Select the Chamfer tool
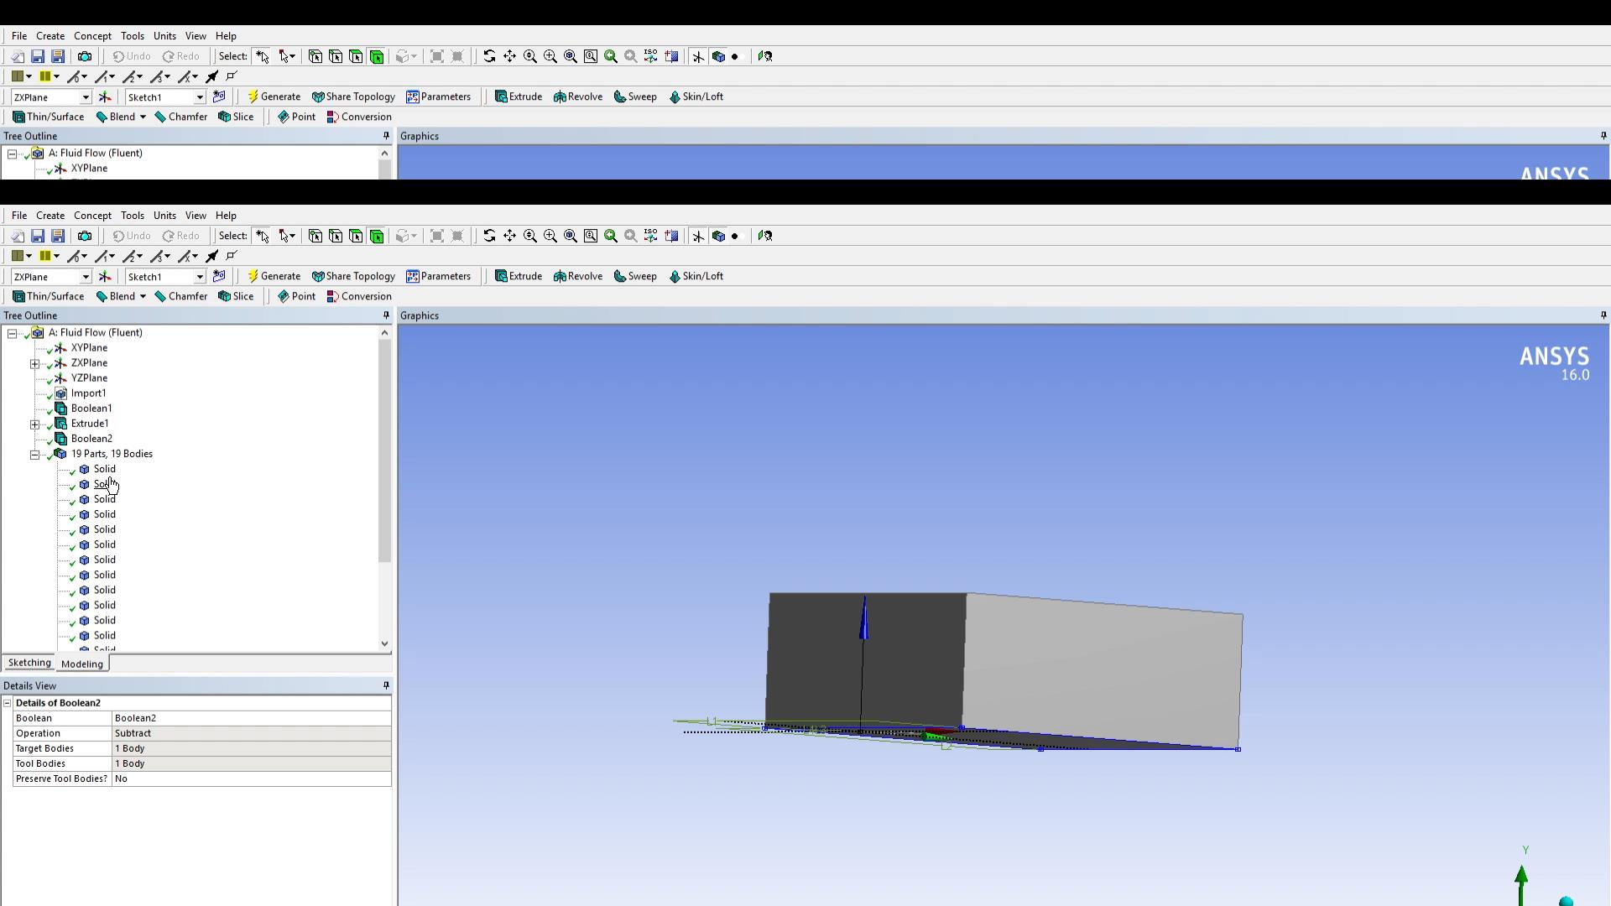This screenshot has height=906, width=1611. [x=181, y=296]
